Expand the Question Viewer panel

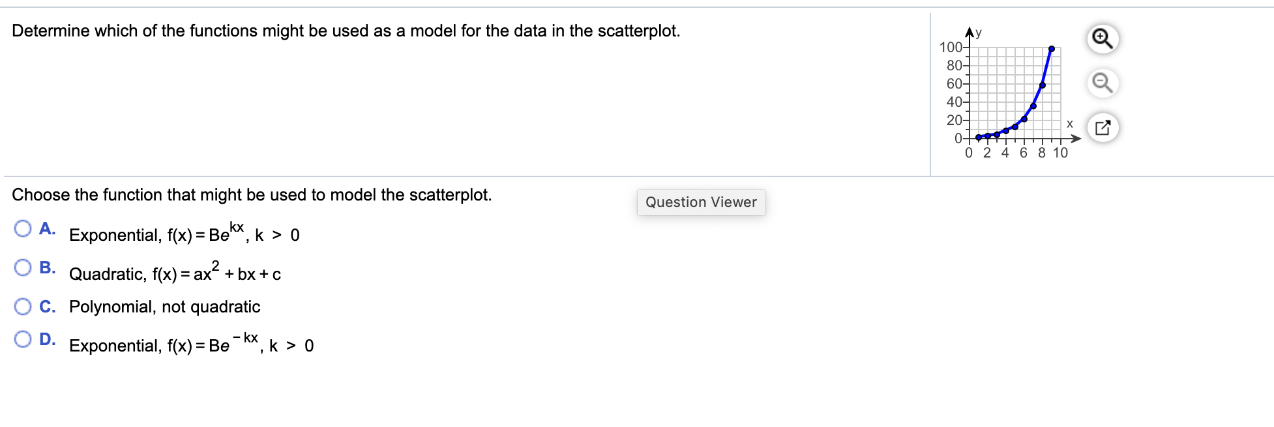point(701,202)
